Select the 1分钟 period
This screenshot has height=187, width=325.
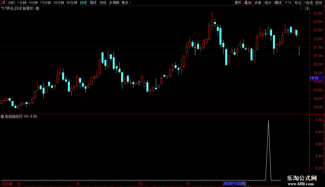point(22,3)
